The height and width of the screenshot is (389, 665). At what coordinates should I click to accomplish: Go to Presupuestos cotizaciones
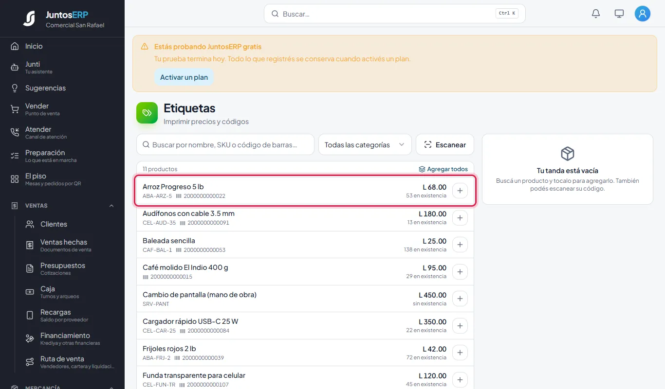(70, 269)
